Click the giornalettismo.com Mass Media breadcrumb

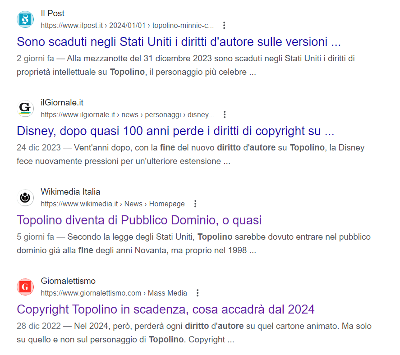(114, 293)
